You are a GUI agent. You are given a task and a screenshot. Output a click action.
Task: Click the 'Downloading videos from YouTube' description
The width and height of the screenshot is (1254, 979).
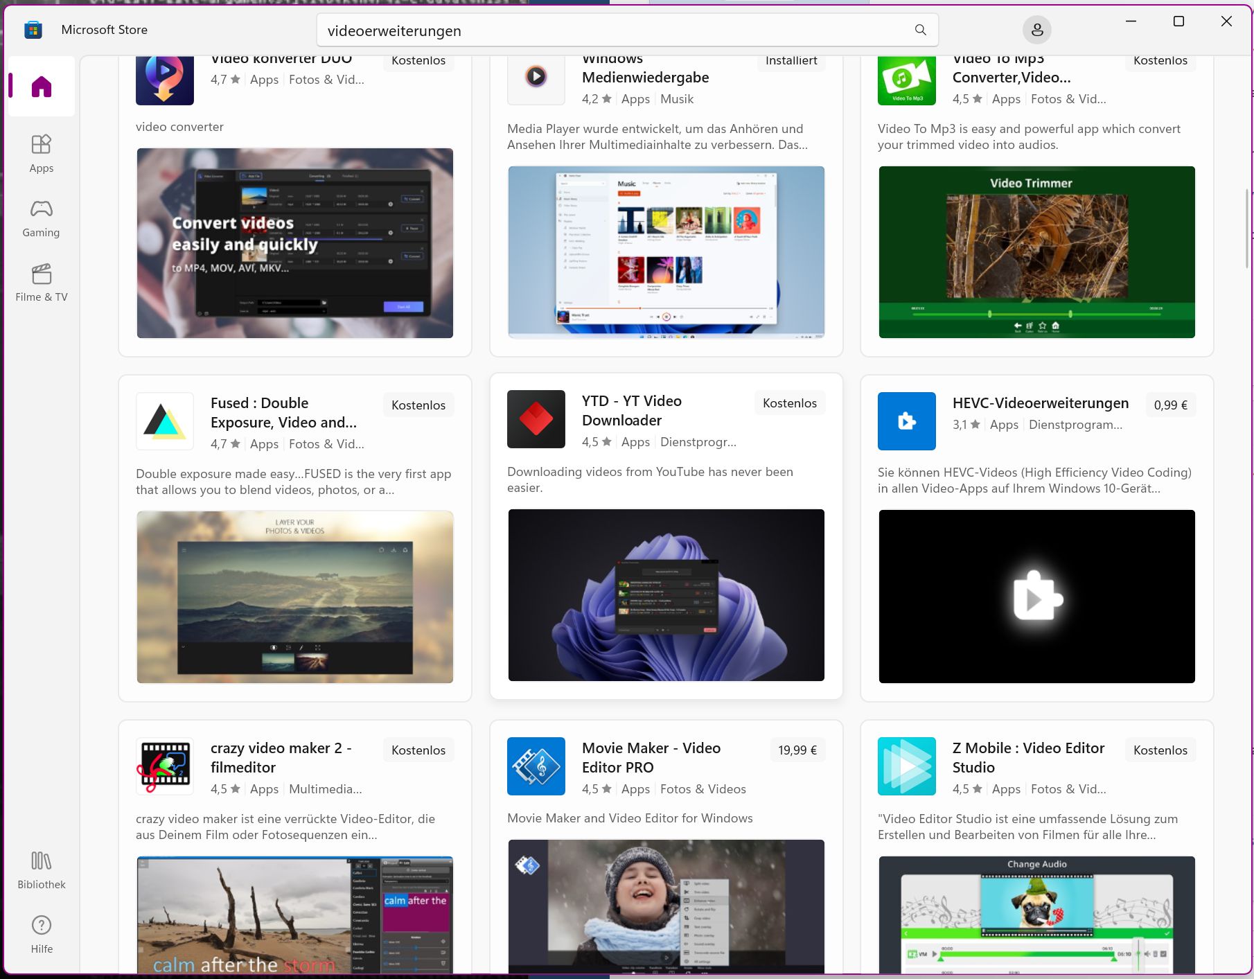(x=650, y=479)
